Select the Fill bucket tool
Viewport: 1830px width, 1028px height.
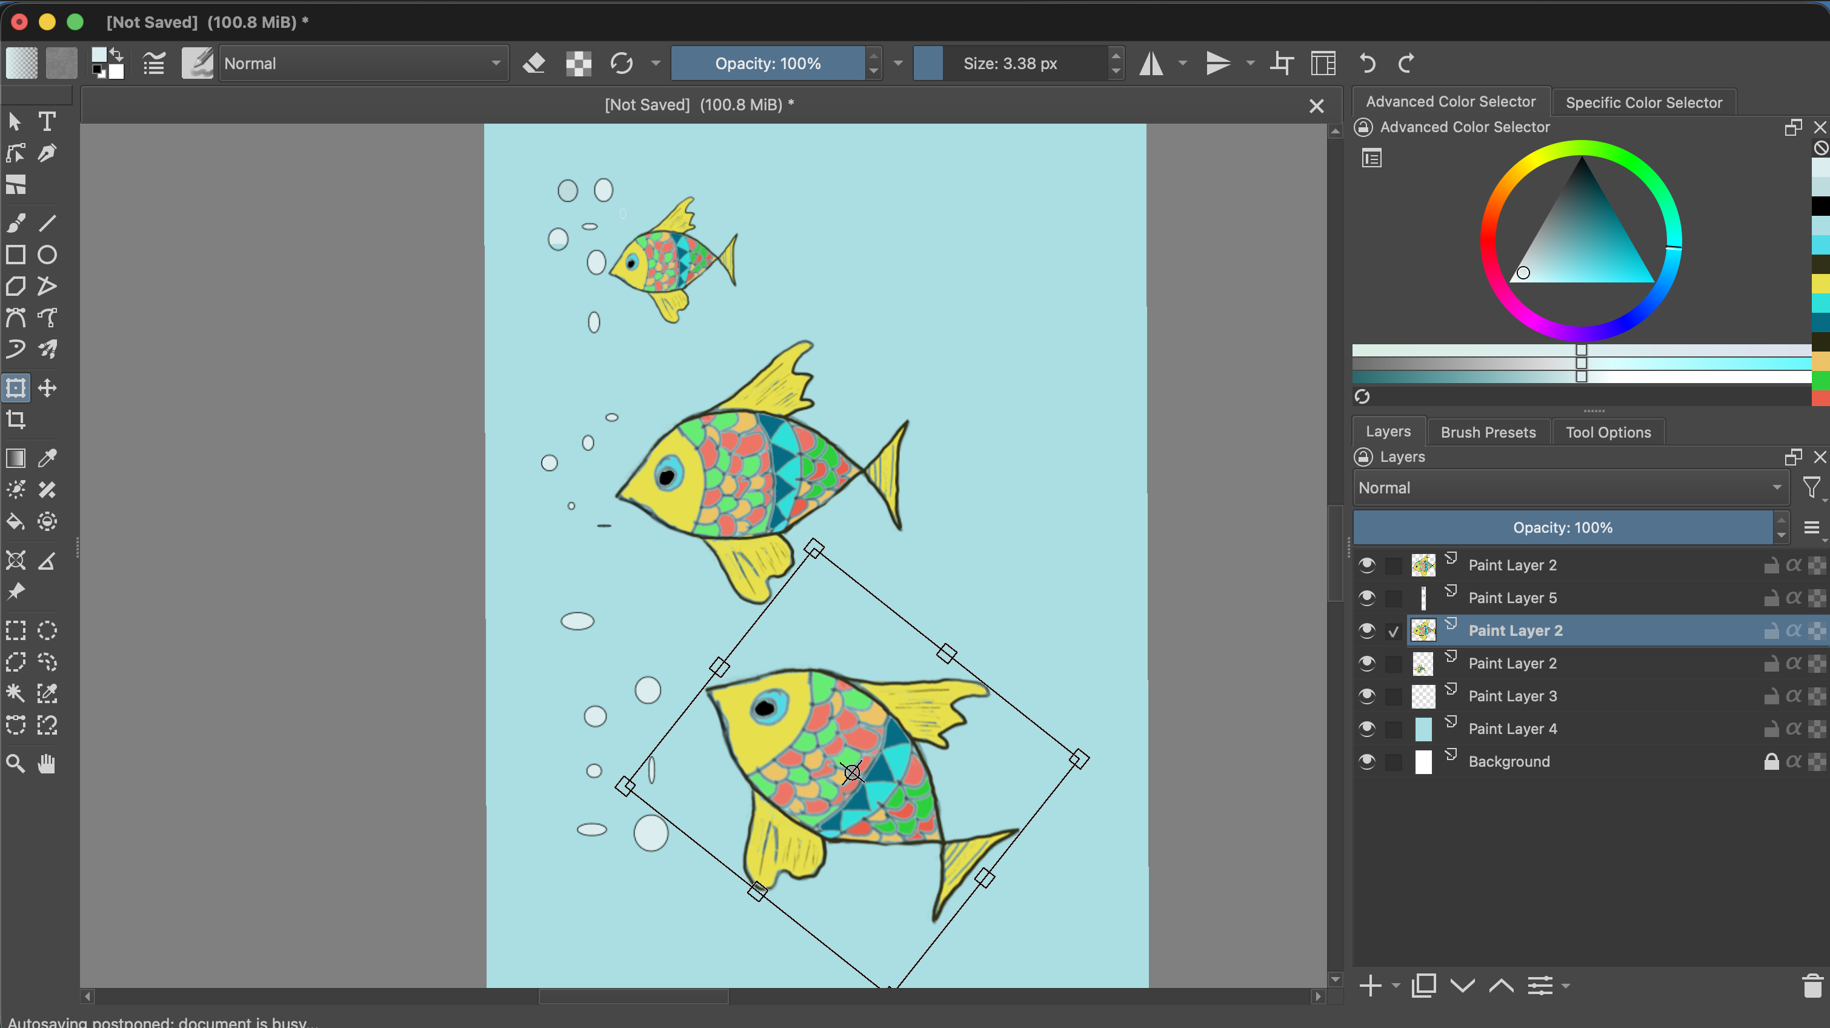[x=16, y=521]
